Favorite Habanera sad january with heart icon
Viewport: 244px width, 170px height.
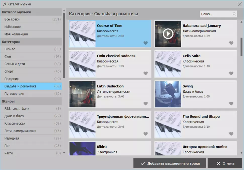pyautogui.click(x=231, y=43)
